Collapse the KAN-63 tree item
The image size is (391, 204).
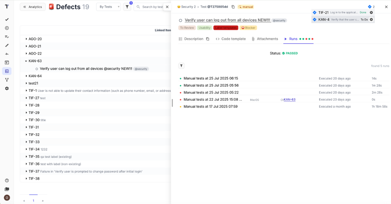[26, 61]
